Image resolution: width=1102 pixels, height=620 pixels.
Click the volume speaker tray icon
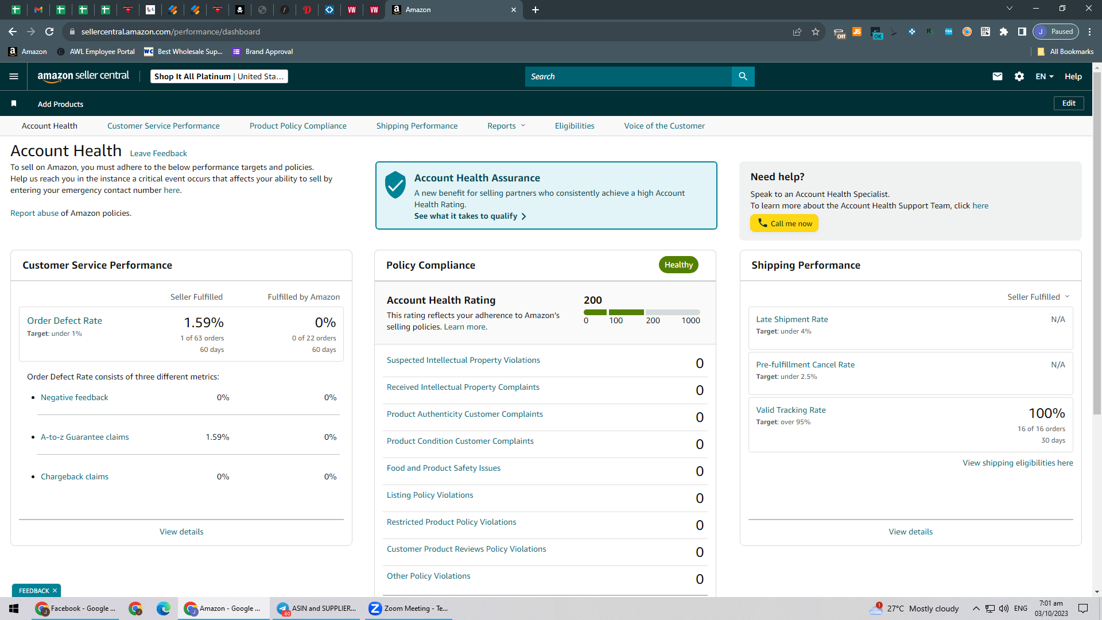coord(1004,609)
